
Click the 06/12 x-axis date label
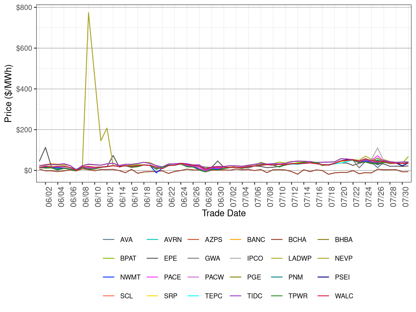[110, 197]
